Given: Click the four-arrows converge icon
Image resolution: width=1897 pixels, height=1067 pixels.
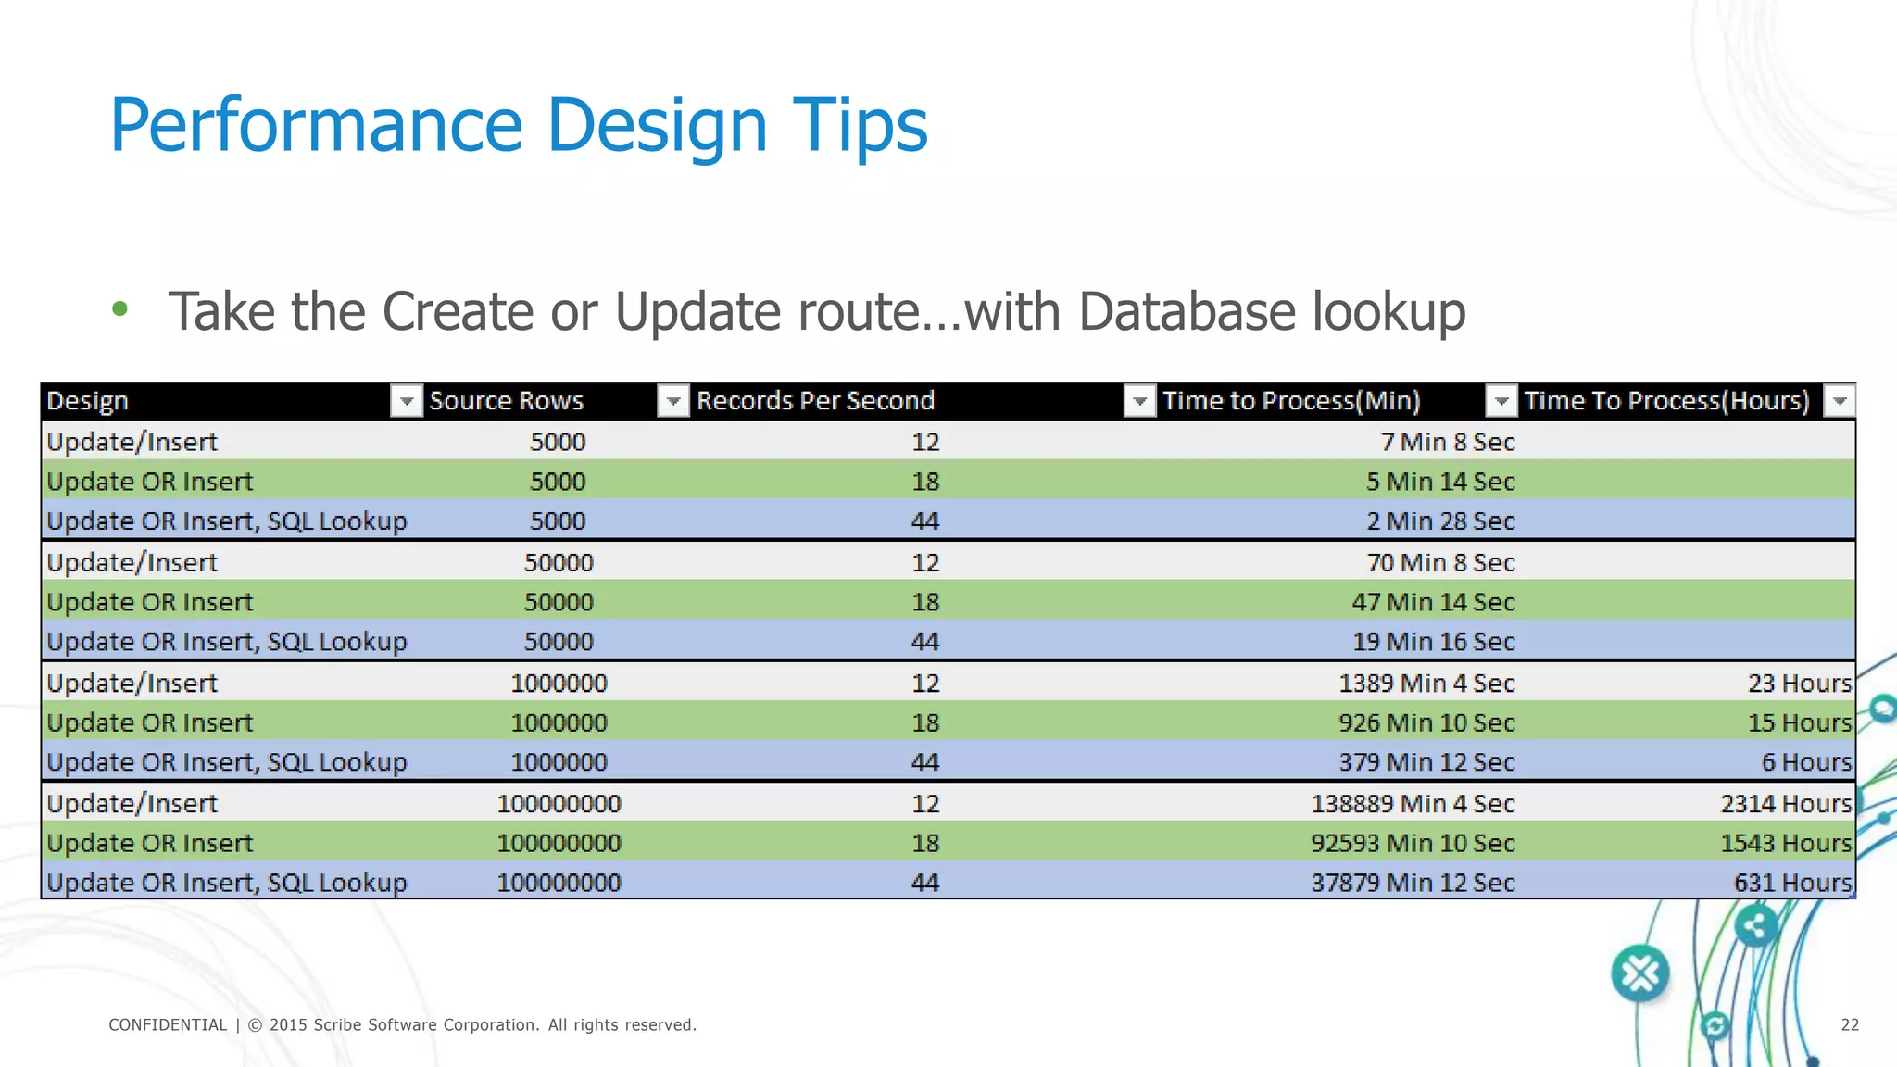Looking at the screenshot, I should (x=1639, y=973).
